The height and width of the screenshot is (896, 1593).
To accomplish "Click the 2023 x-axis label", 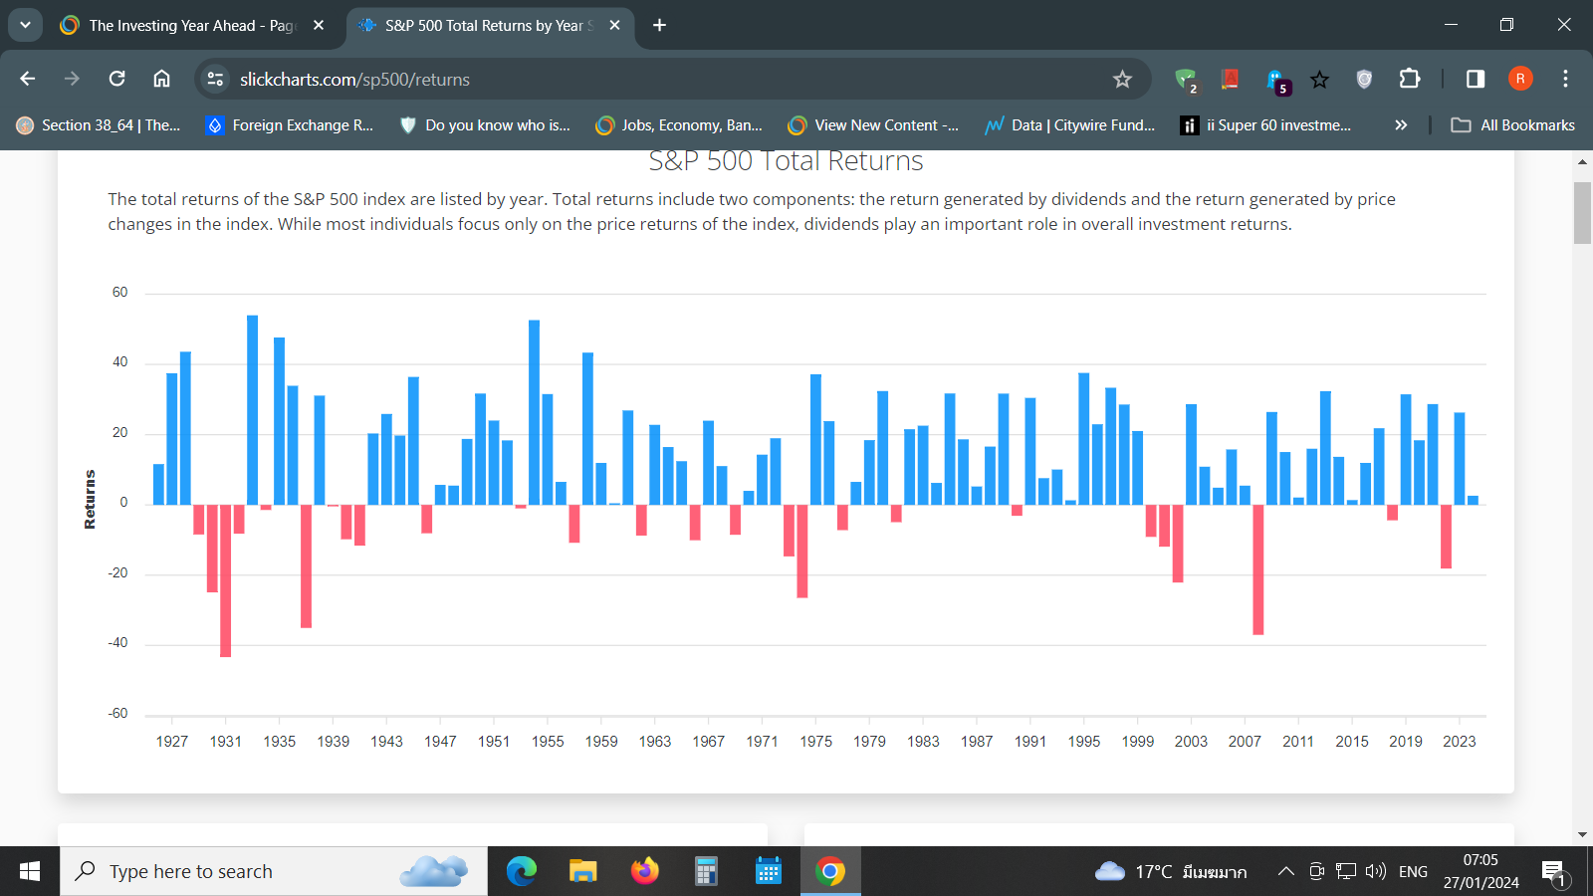I will (1460, 742).
